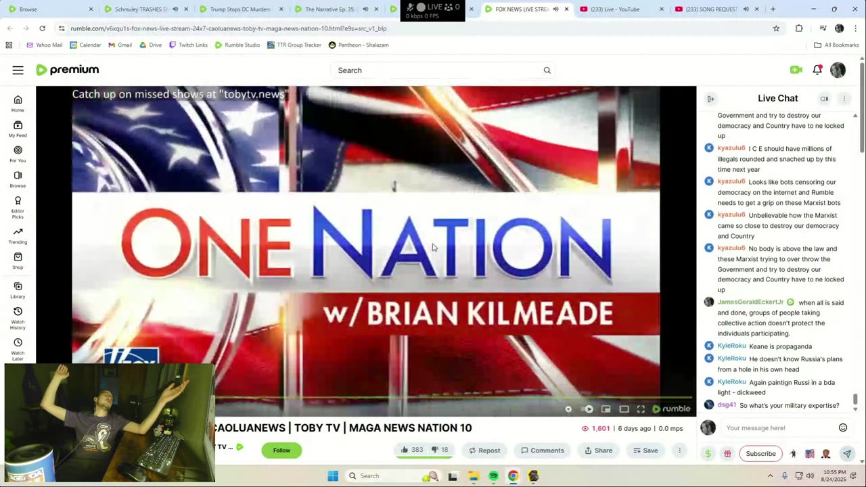Enter picture-in-picture mode on player

(606, 409)
